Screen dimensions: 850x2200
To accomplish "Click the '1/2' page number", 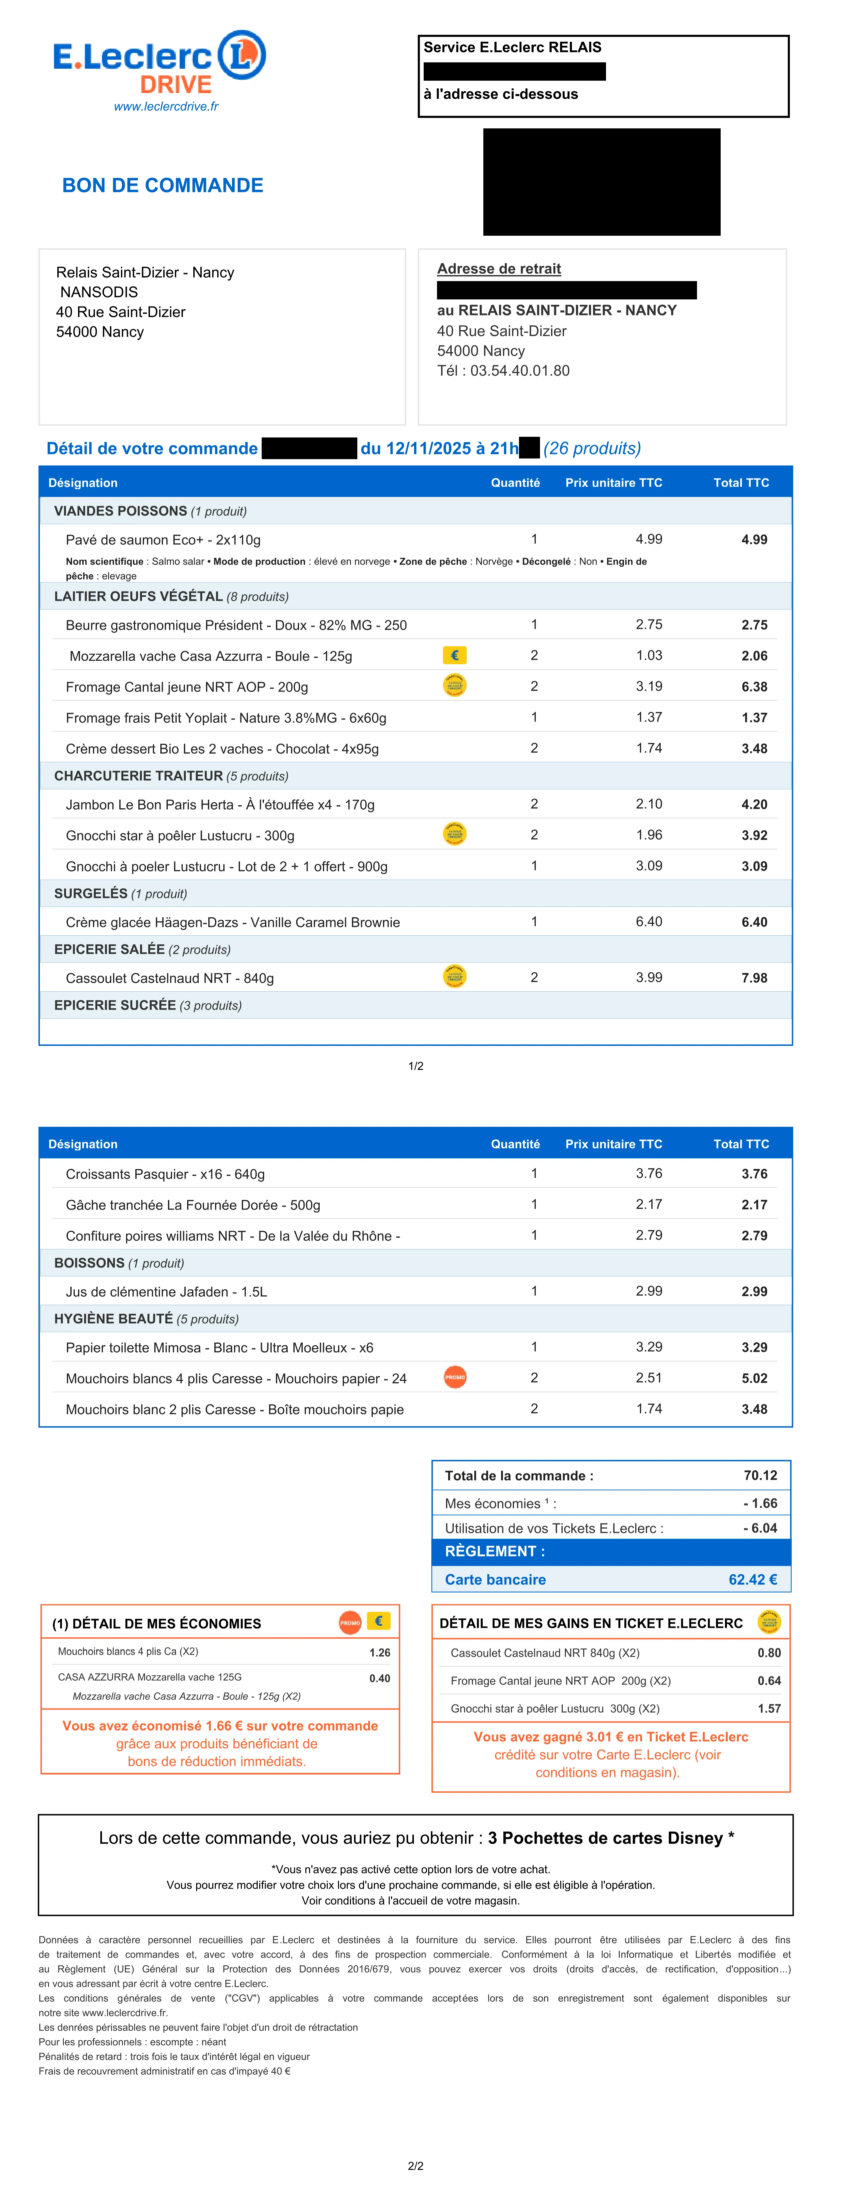I will point(416,1066).
